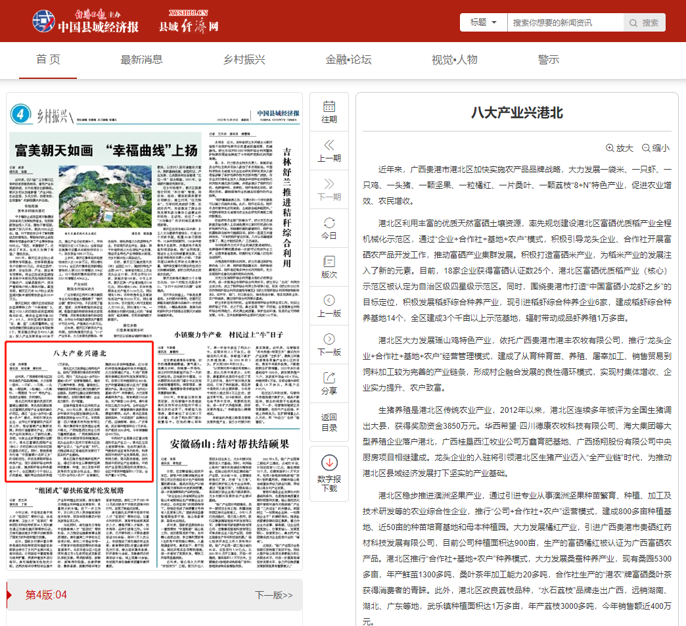Return to contents via 返回目录
The height and width of the screenshot is (626, 686).
pyautogui.click(x=331, y=421)
